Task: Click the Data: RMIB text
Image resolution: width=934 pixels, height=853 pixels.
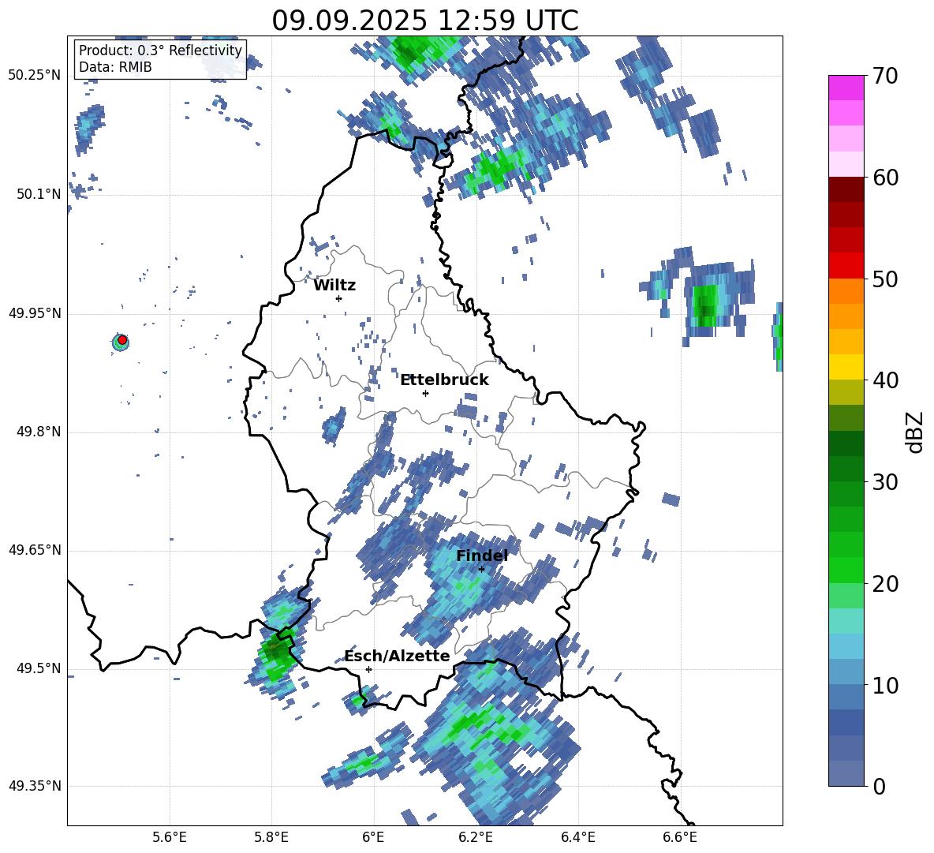Action: click(x=115, y=67)
